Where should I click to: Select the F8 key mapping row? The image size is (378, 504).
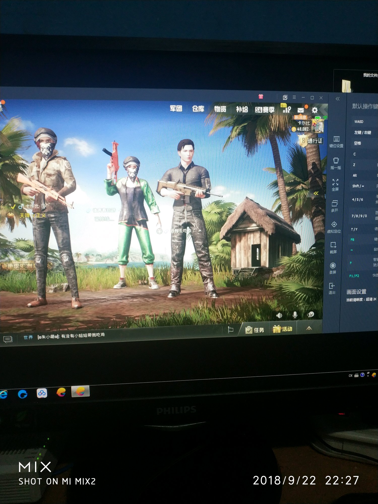pos(363,240)
